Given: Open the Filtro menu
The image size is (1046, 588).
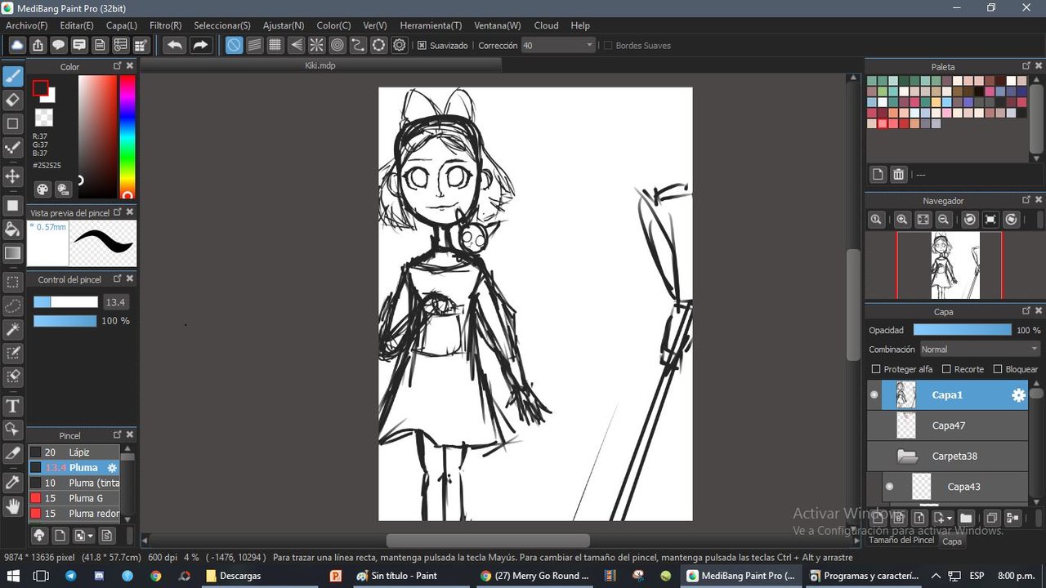Looking at the screenshot, I should point(165,25).
